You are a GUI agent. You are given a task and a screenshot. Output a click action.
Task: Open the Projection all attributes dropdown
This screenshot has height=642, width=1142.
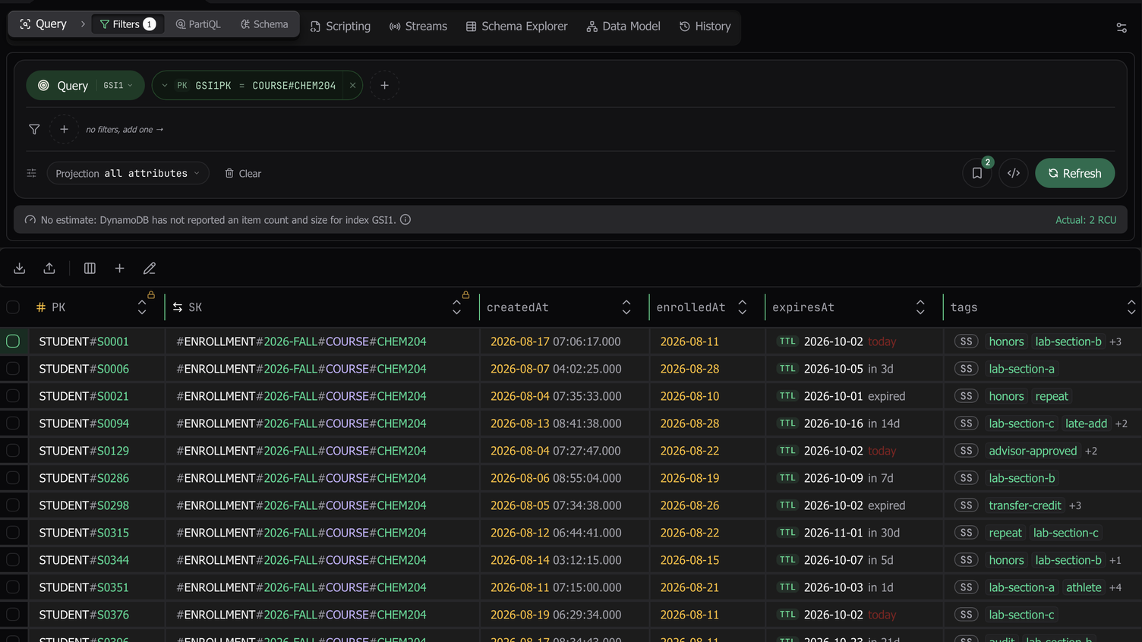tap(128, 173)
